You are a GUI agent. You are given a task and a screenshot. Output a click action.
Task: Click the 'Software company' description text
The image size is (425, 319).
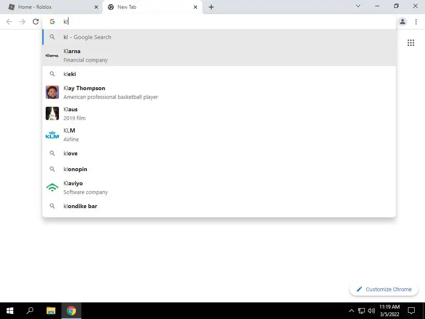tap(85, 192)
